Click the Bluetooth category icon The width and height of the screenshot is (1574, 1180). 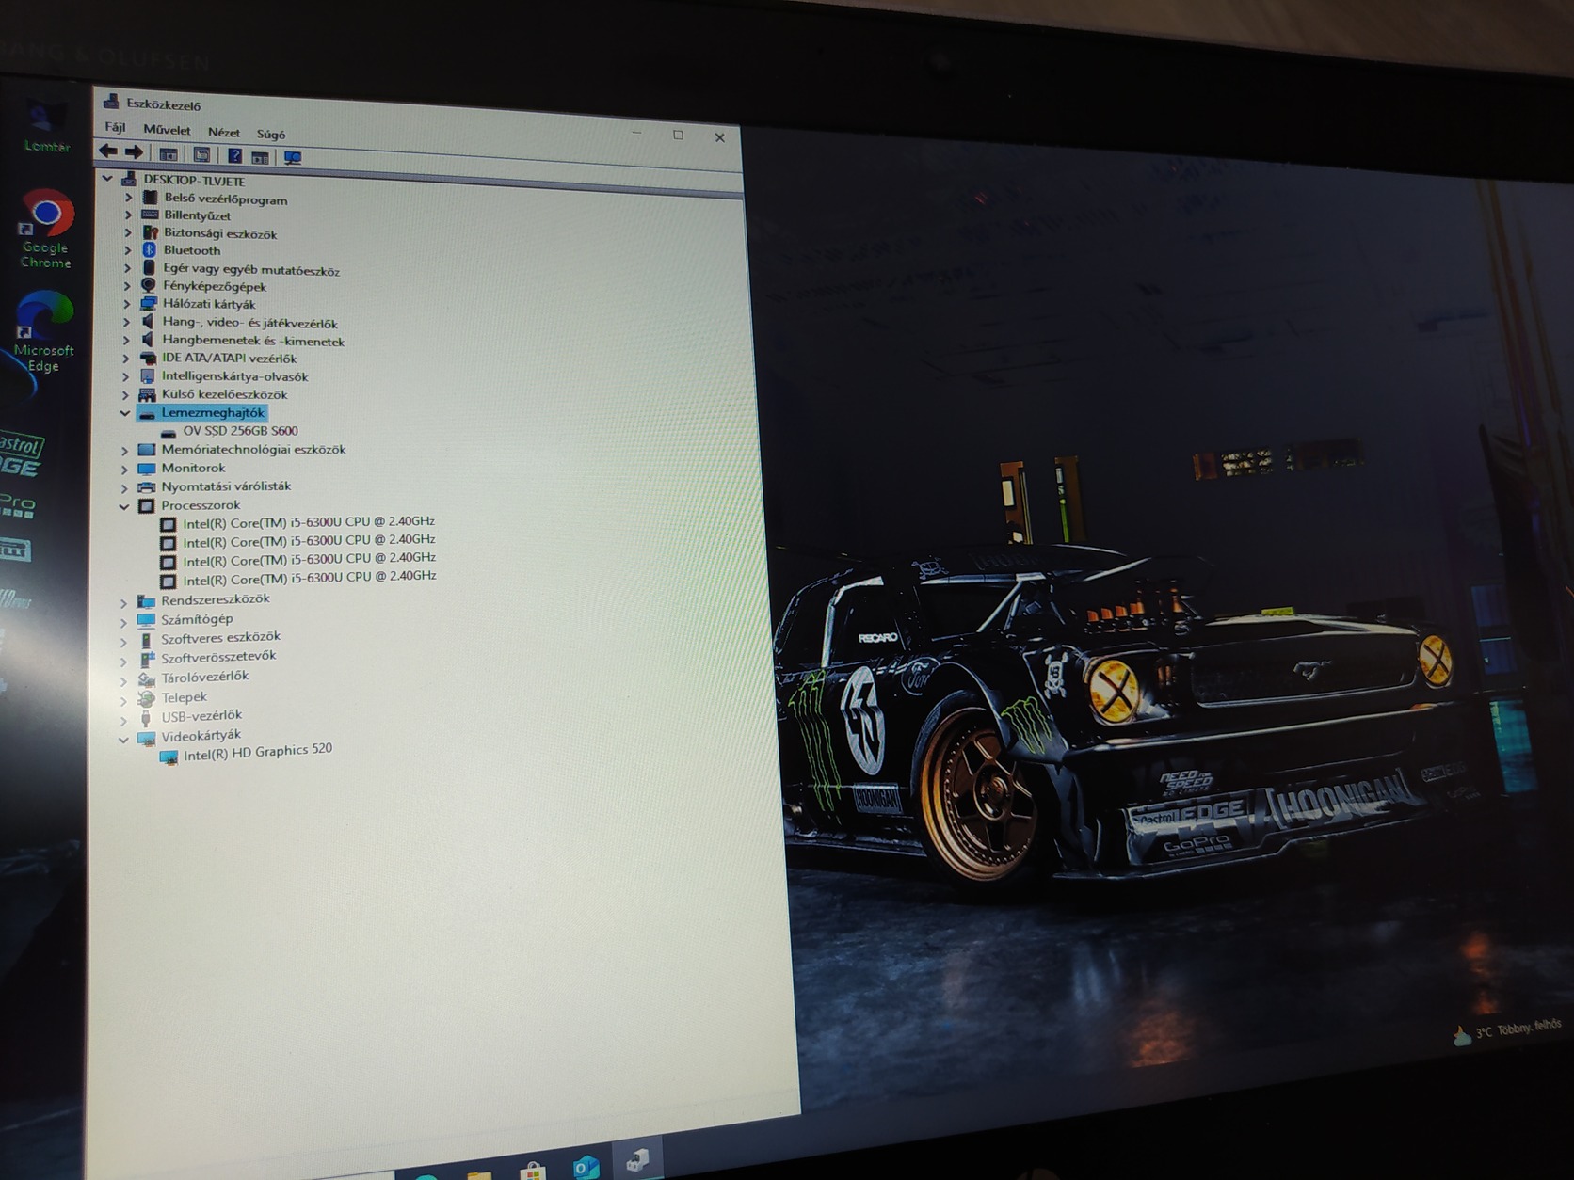(x=149, y=250)
